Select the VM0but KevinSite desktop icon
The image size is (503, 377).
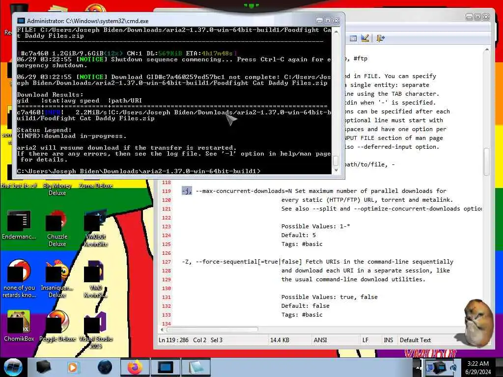coord(95,228)
